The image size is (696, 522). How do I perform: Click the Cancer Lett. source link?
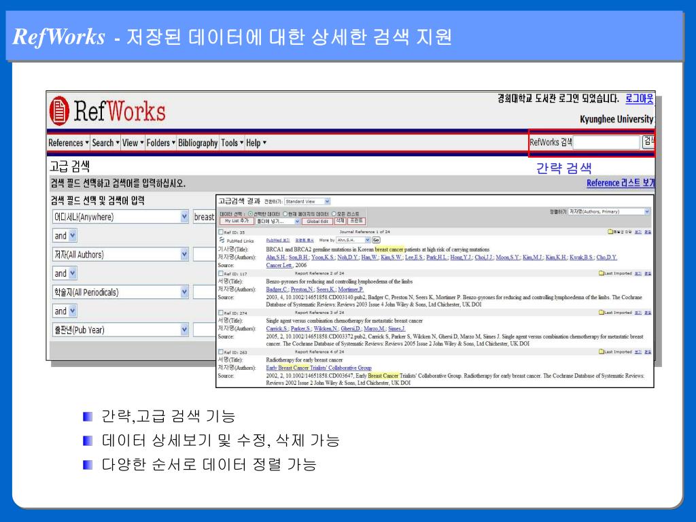(279, 265)
